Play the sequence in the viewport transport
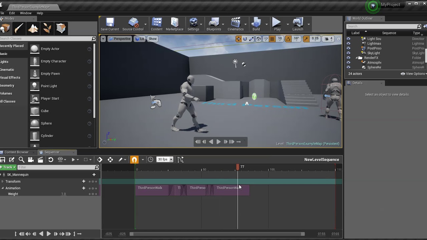Viewport: 427px width, 240px height. point(219,142)
